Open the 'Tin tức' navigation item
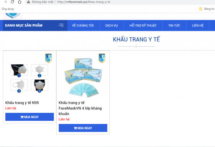 point(174,26)
